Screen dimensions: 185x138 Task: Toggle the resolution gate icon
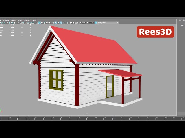pyautogui.click(x=23, y=22)
